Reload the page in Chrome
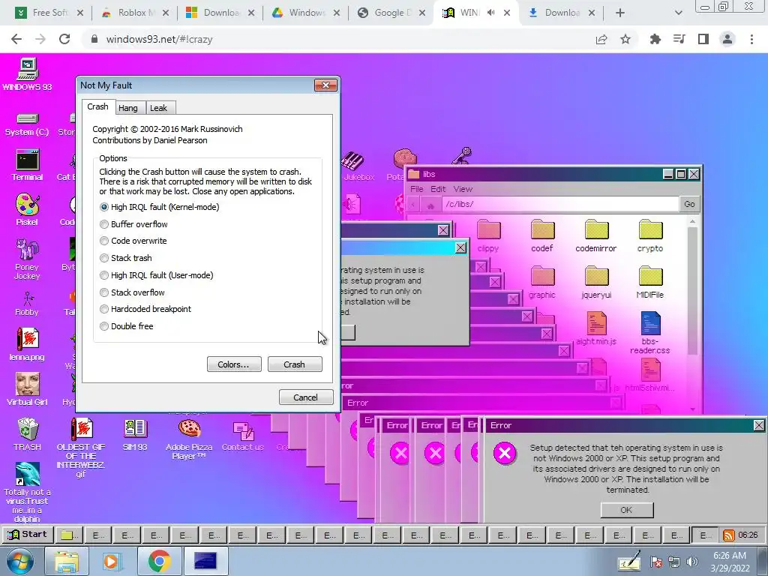This screenshot has height=576, width=768. [64, 39]
